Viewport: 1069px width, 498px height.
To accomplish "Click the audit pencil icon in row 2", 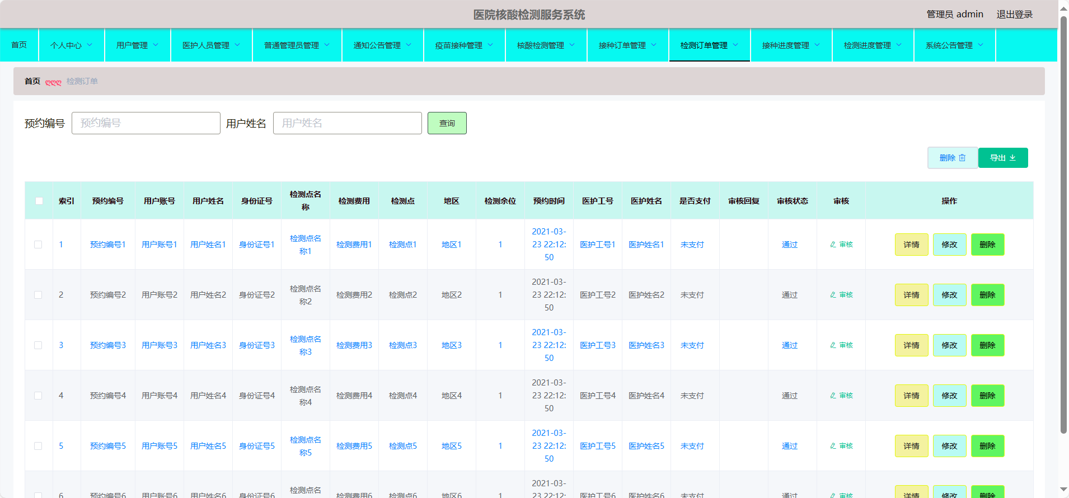I will pos(833,295).
